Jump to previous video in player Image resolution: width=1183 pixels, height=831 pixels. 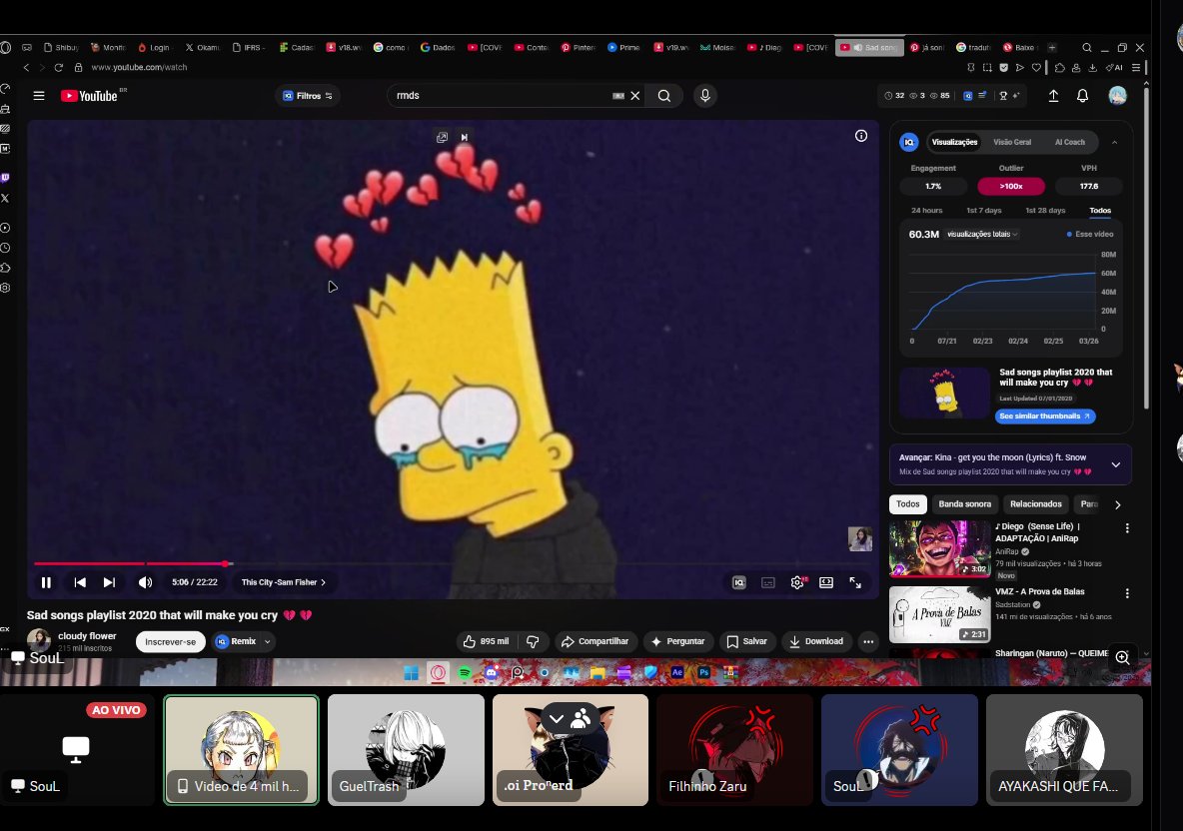[80, 582]
